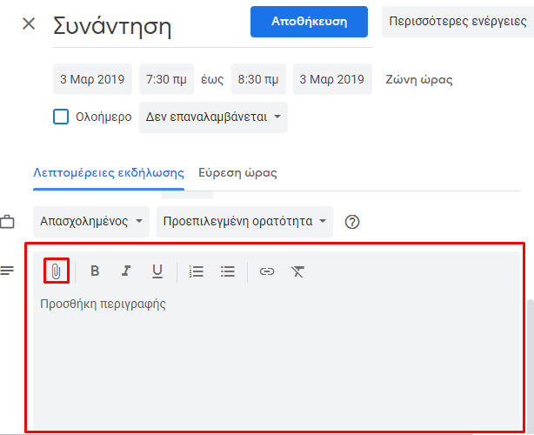
Task: Open the visibility help question mark
Action: click(352, 222)
